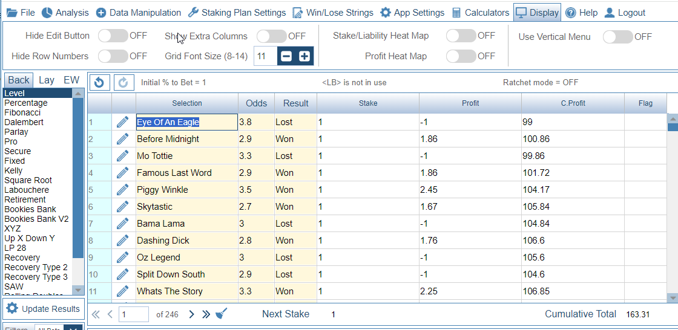The height and width of the screenshot is (330, 678).
Task: Enable the Show Extra Columns switch
Action: point(271,36)
